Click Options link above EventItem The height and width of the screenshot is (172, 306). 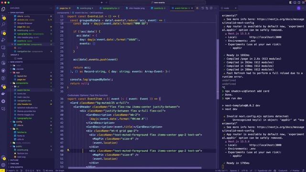(x=84, y=96)
